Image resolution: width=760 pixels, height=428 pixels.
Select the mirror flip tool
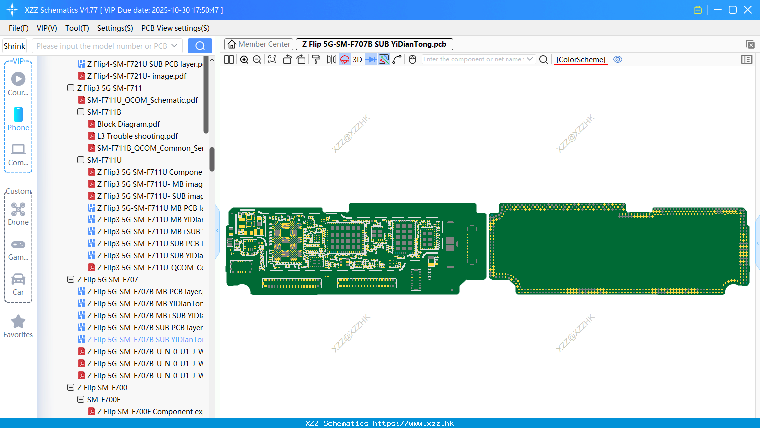[331, 59]
